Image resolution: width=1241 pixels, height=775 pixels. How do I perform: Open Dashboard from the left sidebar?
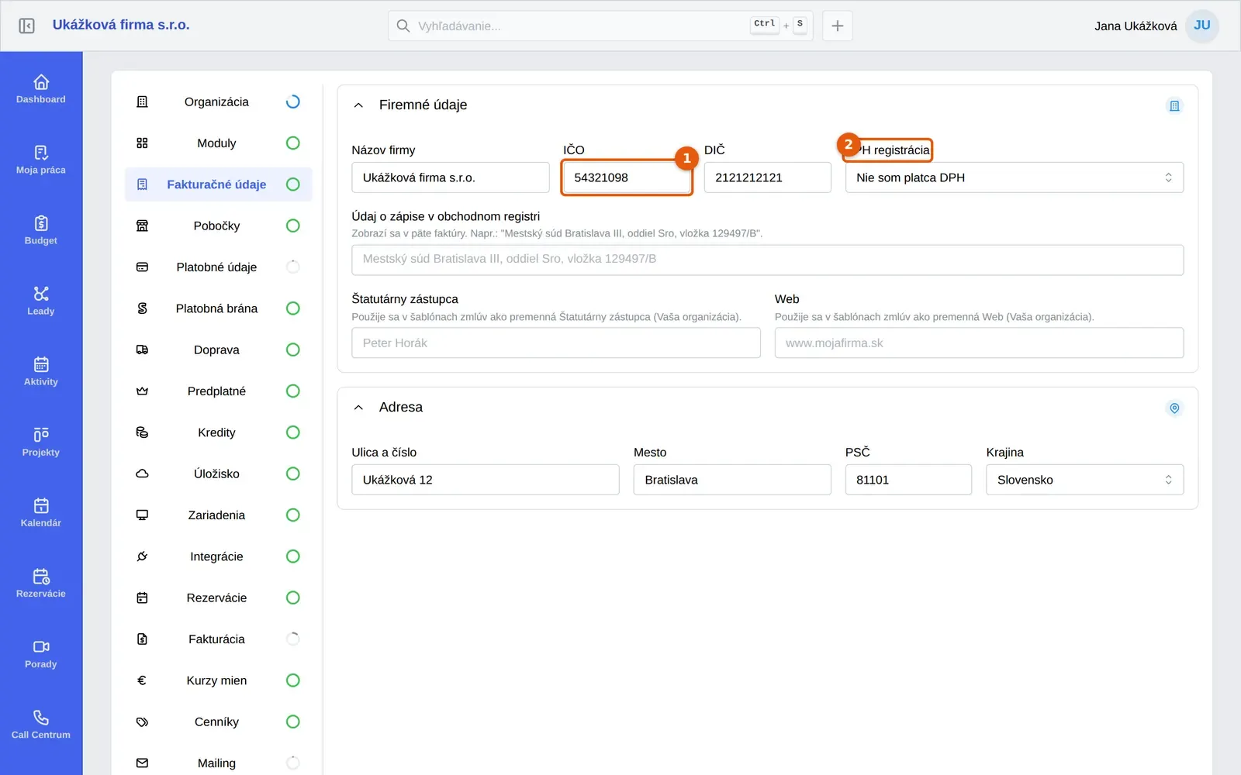tap(41, 89)
